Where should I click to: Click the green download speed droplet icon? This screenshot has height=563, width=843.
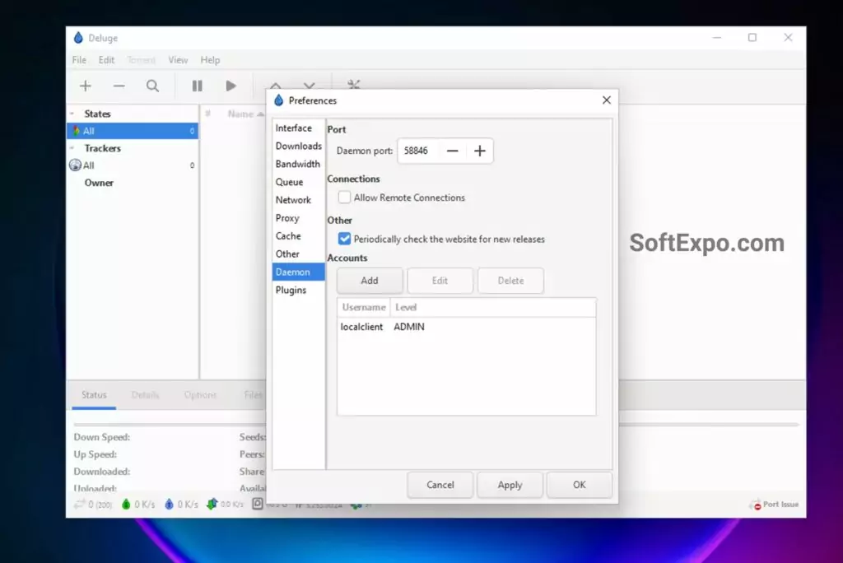(126, 504)
